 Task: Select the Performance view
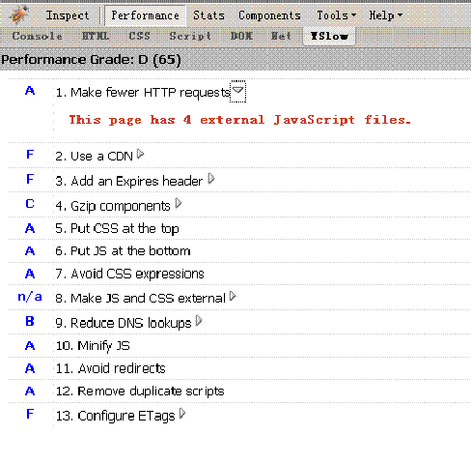click(146, 15)
